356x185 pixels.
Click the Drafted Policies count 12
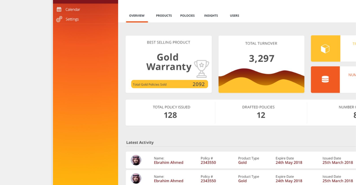pyautogui.click(x=261, y=115)
